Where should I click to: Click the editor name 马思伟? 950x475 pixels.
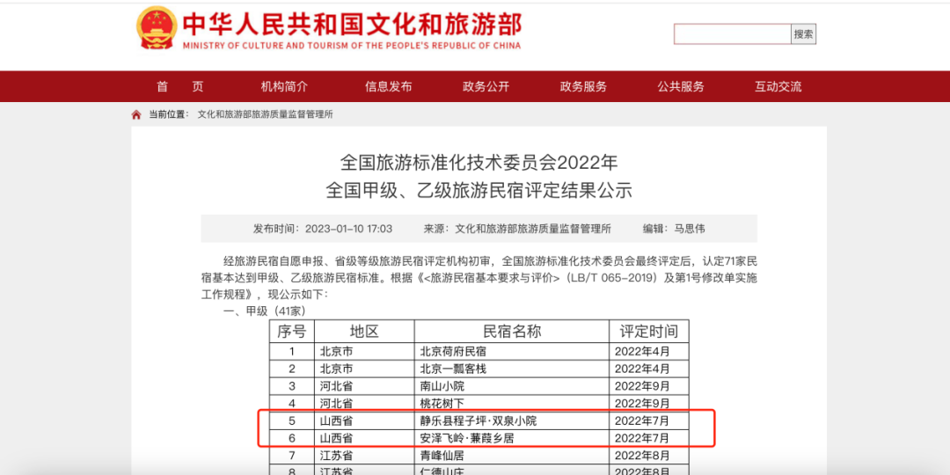pos(690,229)
